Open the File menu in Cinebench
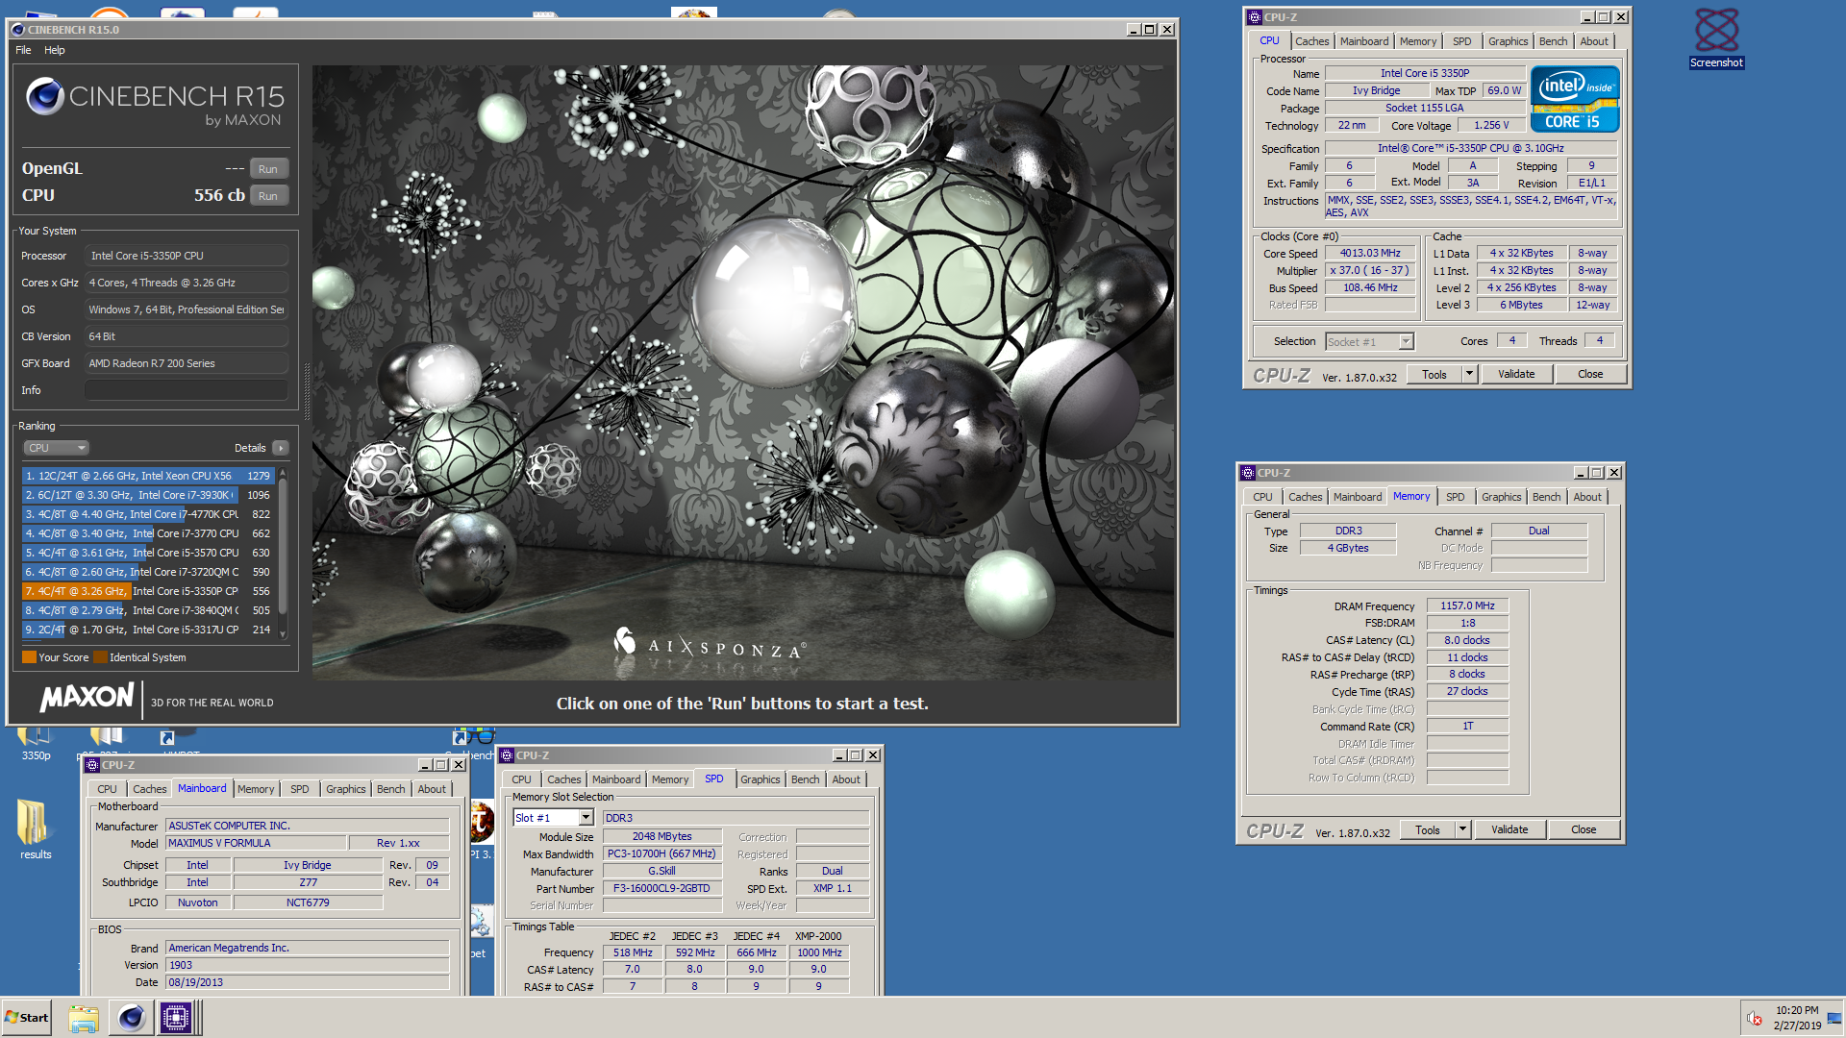The height and width of the screenshot is (1038, 1846). tap(23, 50)
